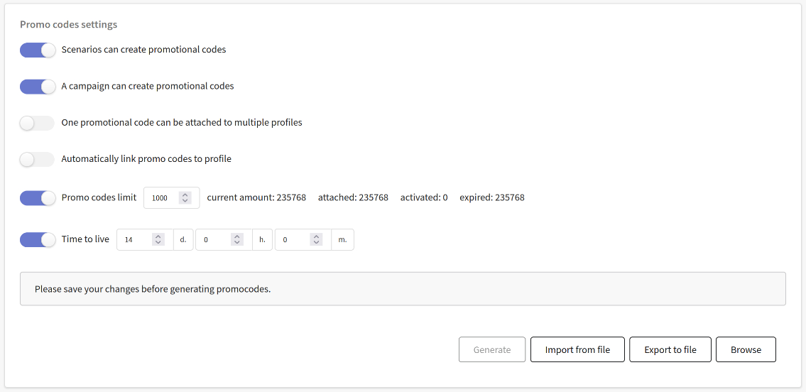The width and height of the screenshot is (806, 392).
Task: Open Import from file dialog
Action: click(577, 350)
